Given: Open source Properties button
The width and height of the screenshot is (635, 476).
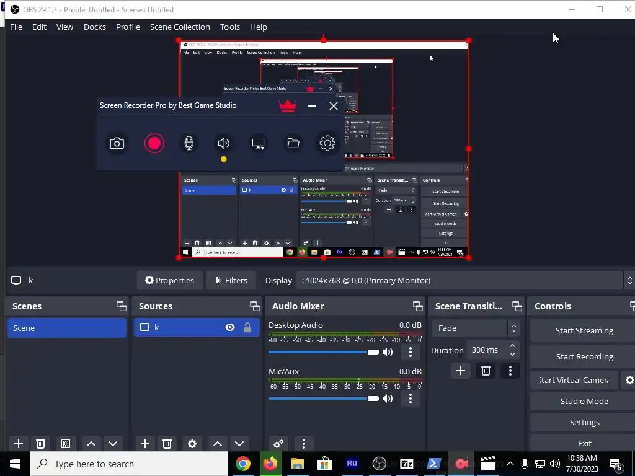Looking at the screenshot, I should (170, 280).
